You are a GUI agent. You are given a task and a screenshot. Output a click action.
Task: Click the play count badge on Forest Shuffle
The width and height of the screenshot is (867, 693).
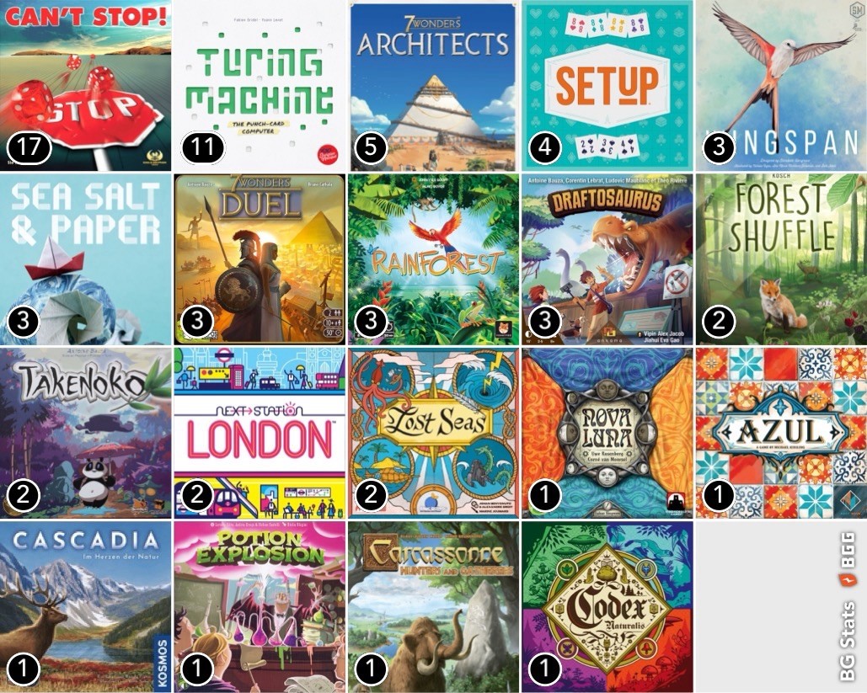coord(718,322)
